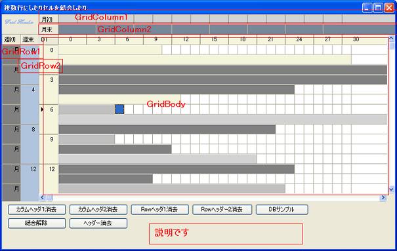
Task: Click the horizontal scroll right arrow
Action: coord(383,198)
